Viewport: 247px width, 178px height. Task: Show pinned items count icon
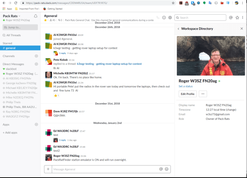60,20
